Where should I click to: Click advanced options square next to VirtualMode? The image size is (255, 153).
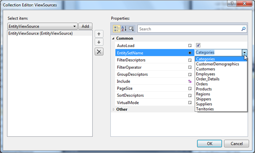click(190, 103)
